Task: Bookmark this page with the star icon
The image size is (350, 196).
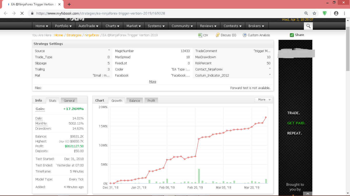Action: click(x=314, y=13)
